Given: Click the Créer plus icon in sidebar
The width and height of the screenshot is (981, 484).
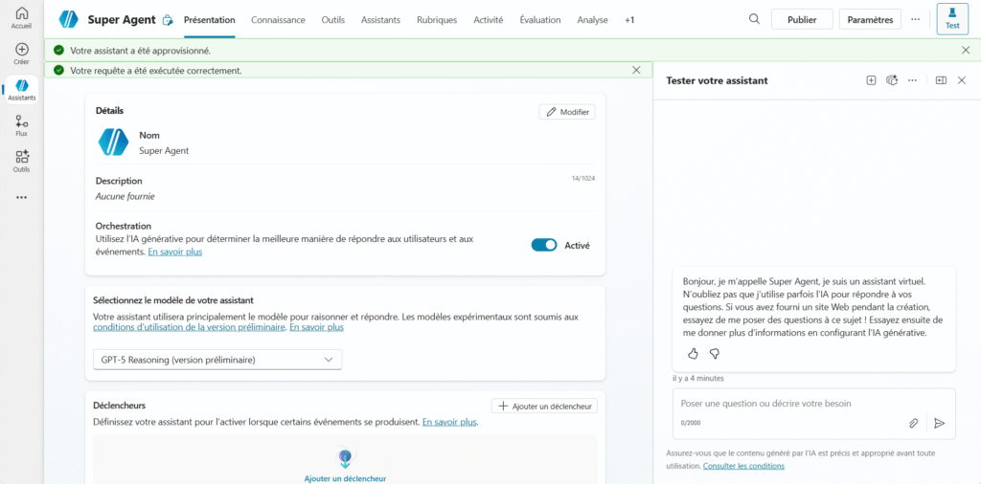Looking at the screenshot, I should [21, 53].
